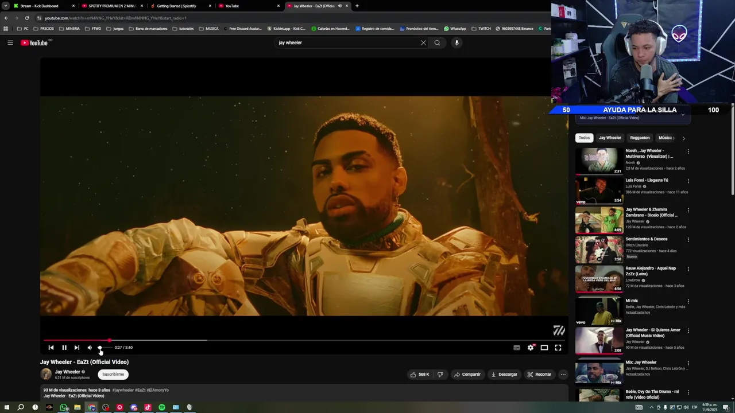The height and width of the screenshot is (413, 735).
Task: Open Rauw Alejandro Aquel Nap thumbnail
Action: [599, 279]
